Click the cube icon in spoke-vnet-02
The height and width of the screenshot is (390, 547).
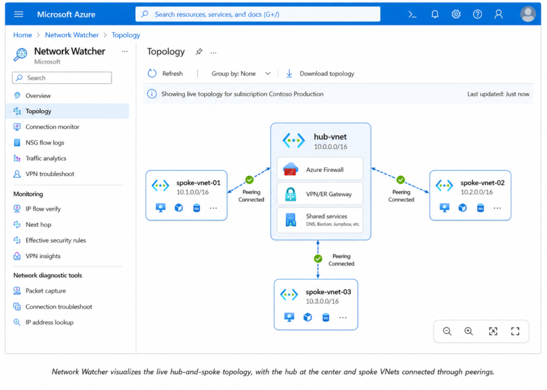tap(463, 208)
